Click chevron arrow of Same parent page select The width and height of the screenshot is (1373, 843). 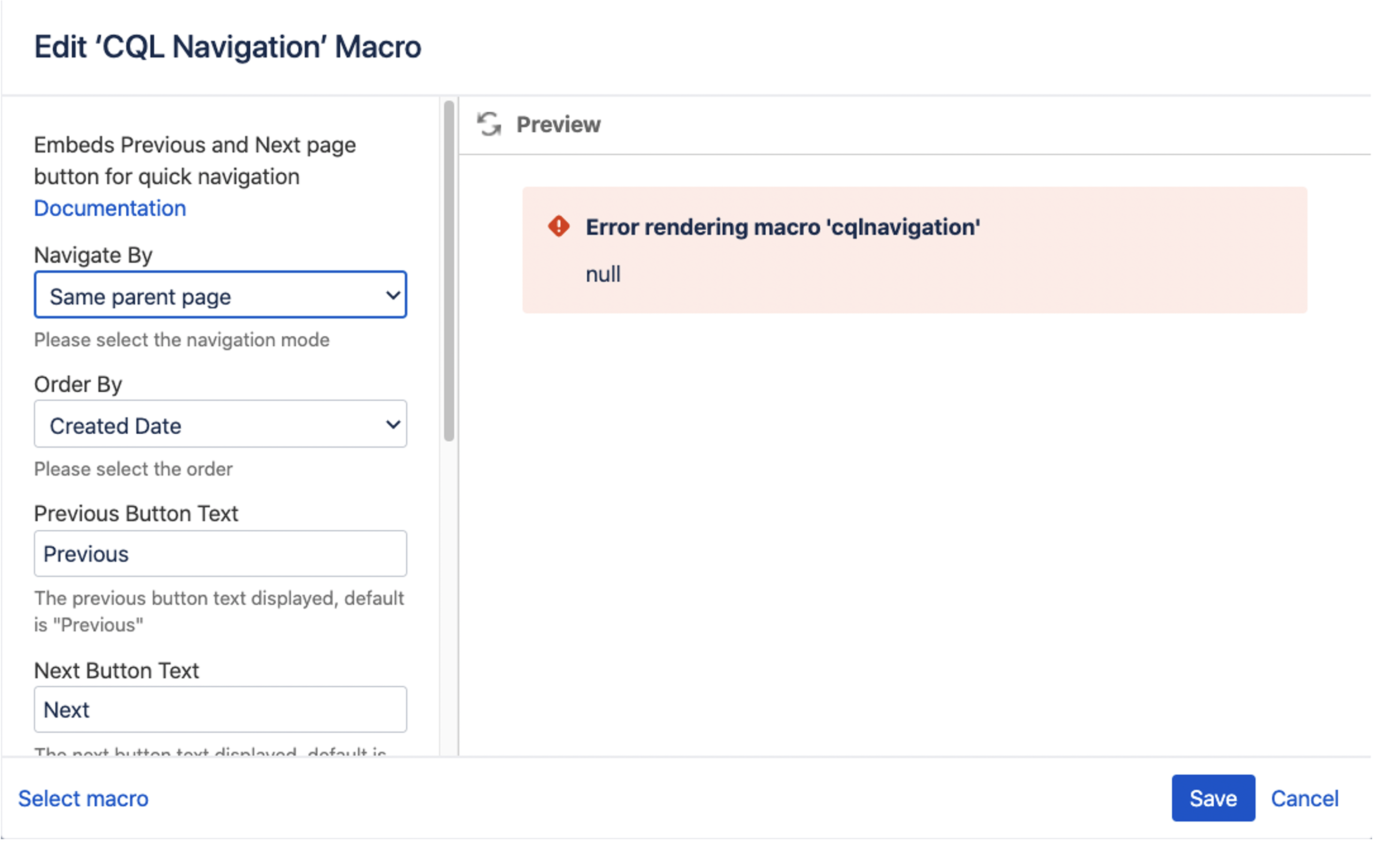click(x=392, y=295)
